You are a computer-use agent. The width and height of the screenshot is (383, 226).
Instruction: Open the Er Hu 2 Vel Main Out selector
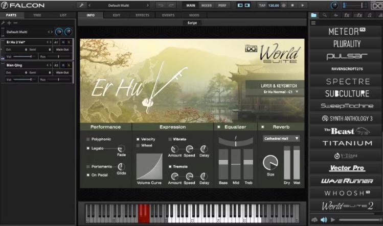tap(62, 49)
